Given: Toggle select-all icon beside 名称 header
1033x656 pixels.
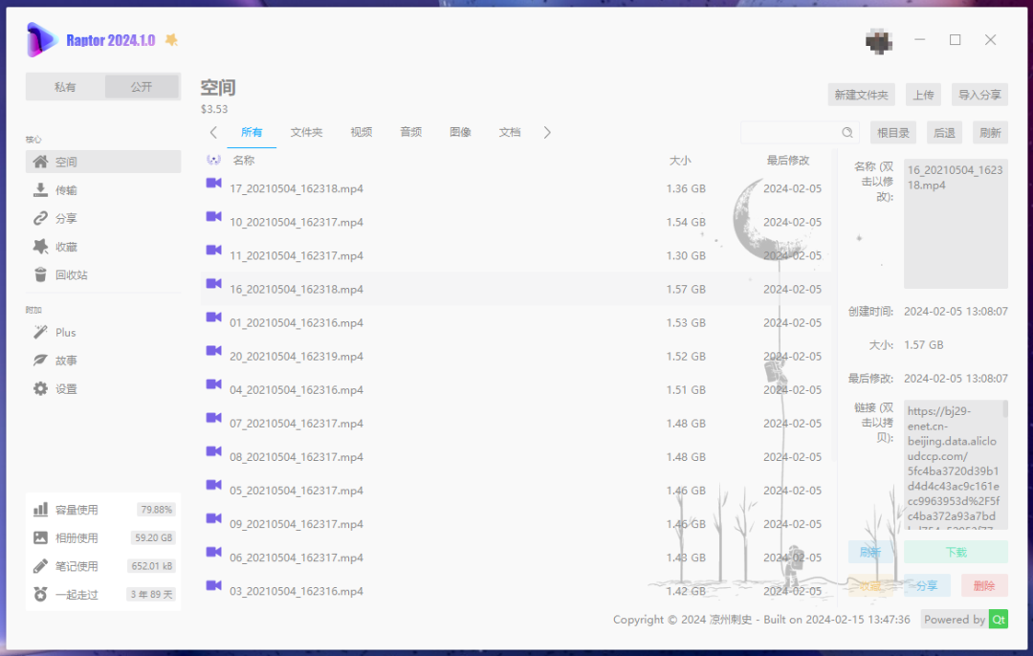Looking at the screenshot, I should point(213,161).
